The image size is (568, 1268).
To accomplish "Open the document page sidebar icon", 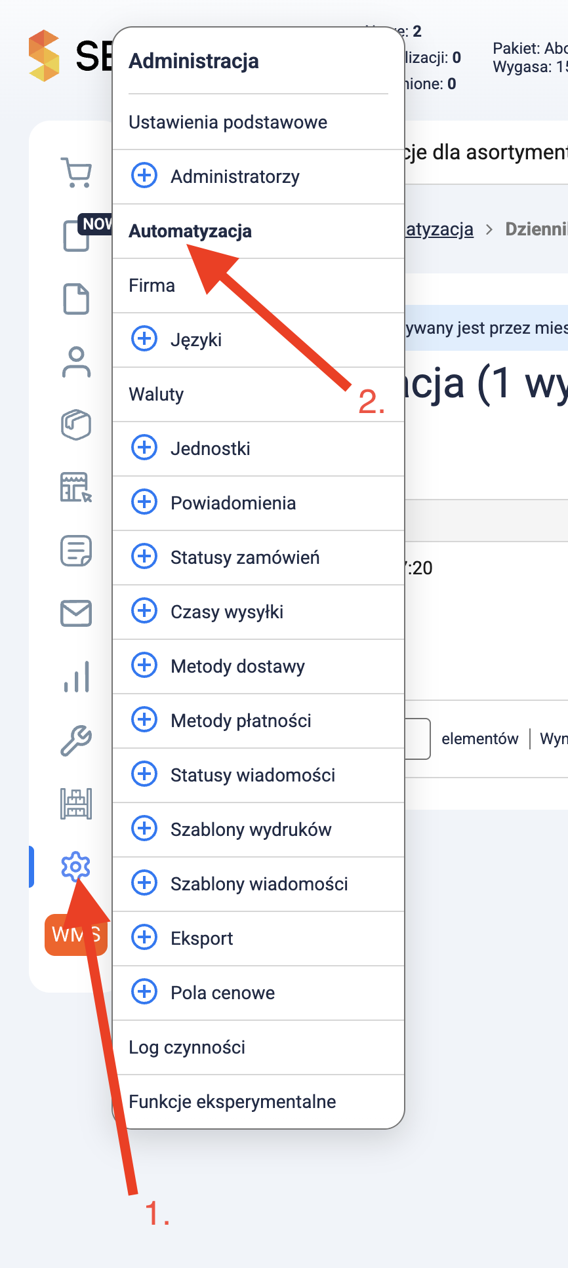I will (76, 299).
